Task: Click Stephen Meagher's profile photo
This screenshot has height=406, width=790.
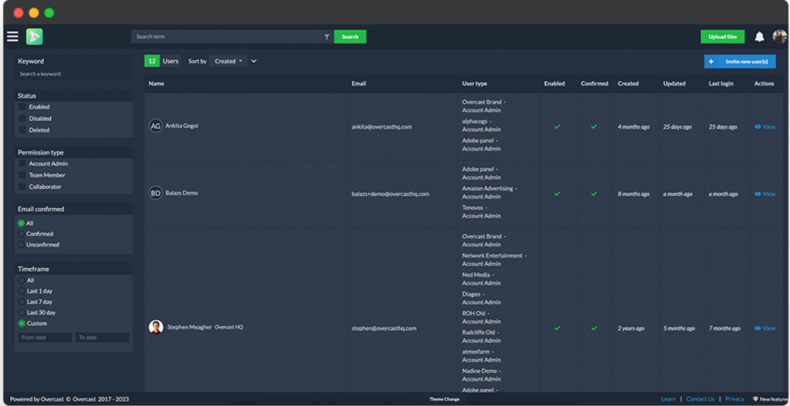Action: click(156, 326)
